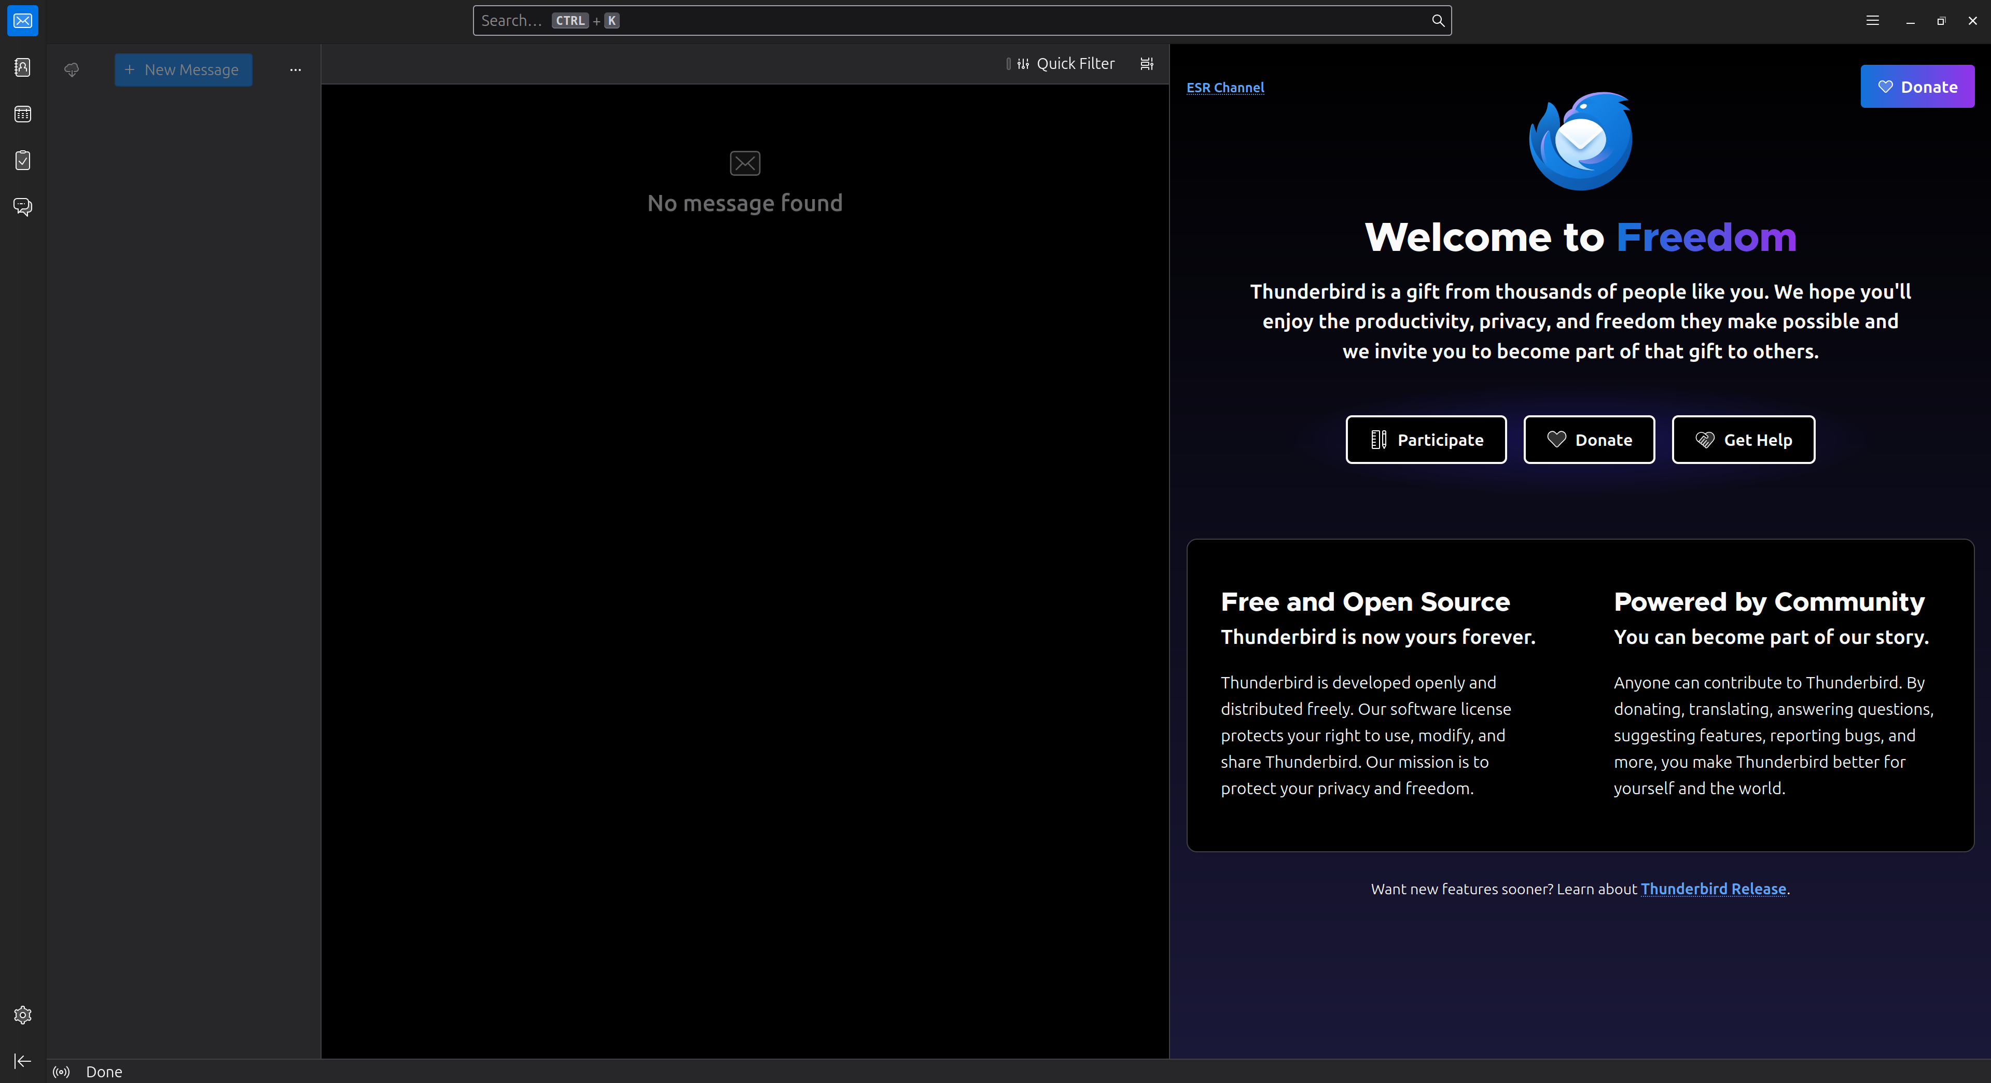Image resolution: width=1991 pixels, height=1083 pixels.
Task: Switch to the Calendar space
Action: tap(22, 115)
